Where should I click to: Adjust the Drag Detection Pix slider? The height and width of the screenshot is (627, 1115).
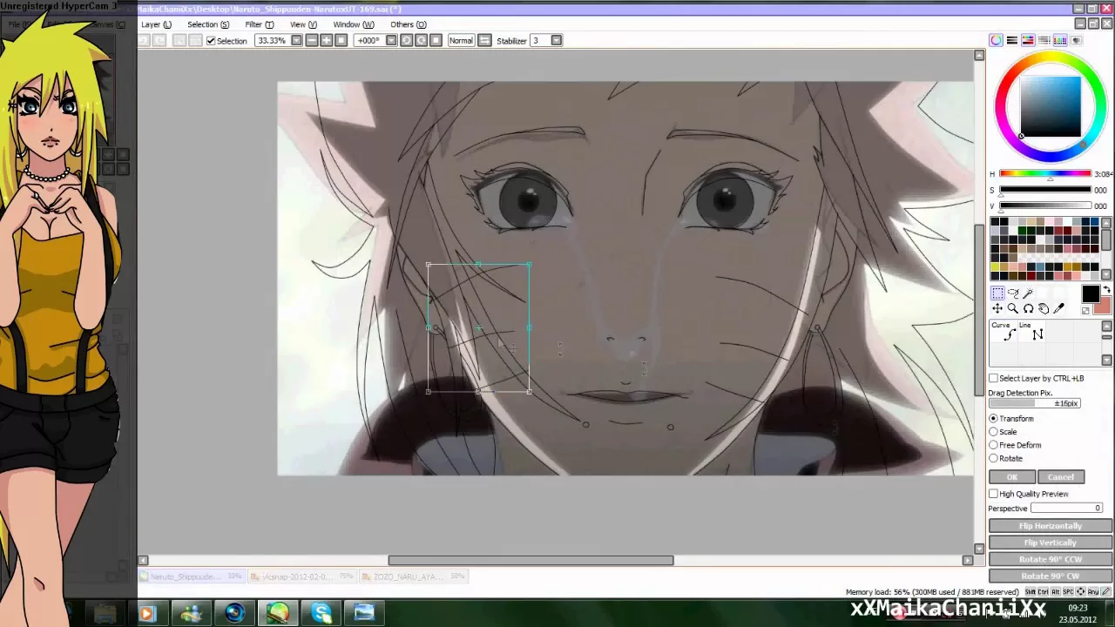point(1034,403)
